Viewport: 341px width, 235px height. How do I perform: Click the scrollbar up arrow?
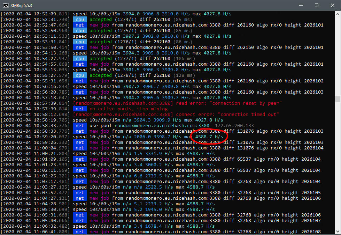click(337, 13)
